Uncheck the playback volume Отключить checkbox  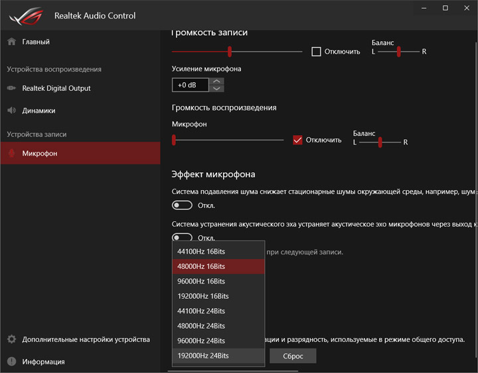[x=297, y=140]
